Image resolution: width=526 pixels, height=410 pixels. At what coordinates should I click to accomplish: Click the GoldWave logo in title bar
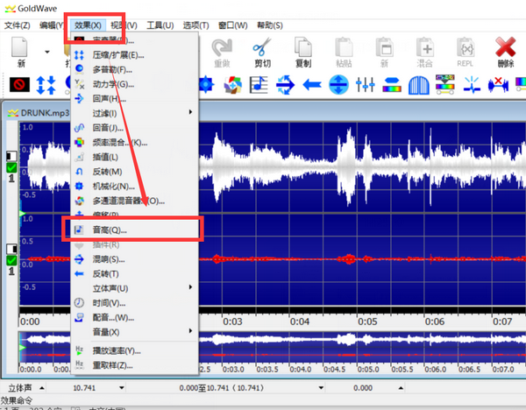(10, 9)
